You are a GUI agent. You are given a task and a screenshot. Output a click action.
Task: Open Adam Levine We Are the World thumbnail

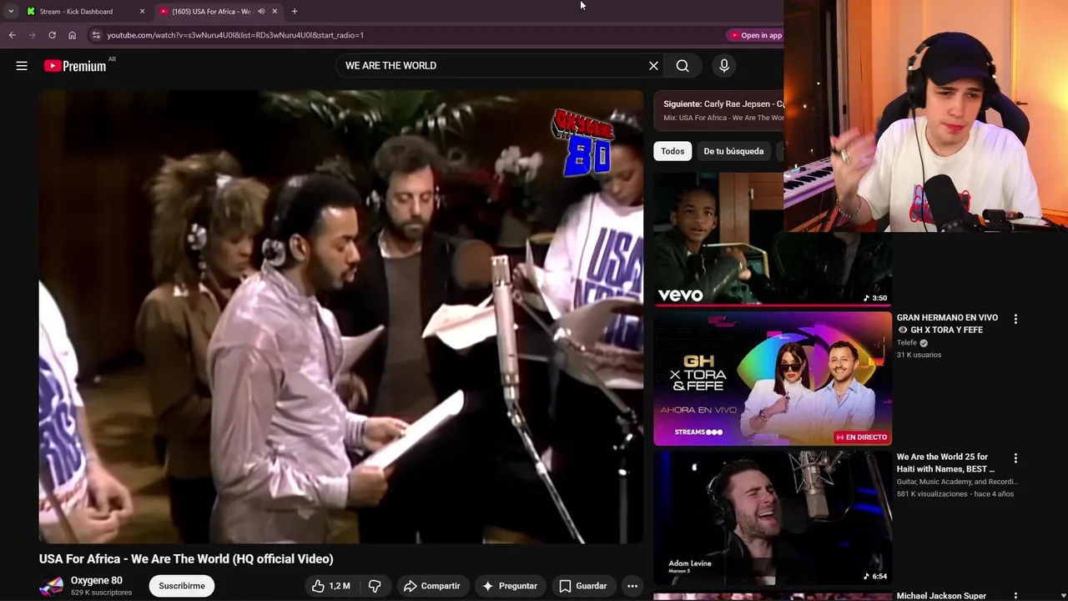[773, 518]
